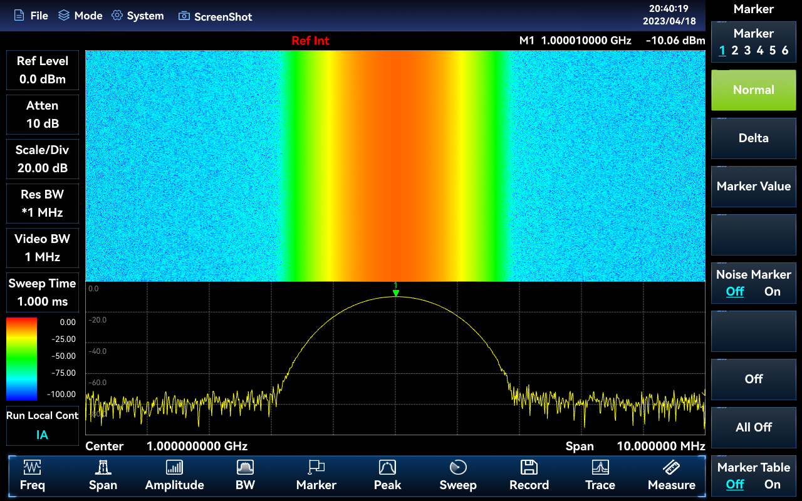The image size is (802, 501).
Task: Open the Freq menu icon
Action: coord(32,468)
